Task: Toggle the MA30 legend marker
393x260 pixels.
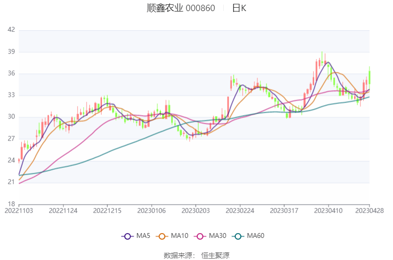Action: point(200,236)
